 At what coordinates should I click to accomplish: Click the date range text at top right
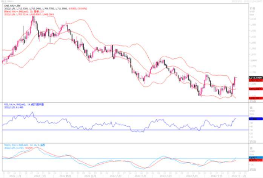247,2
